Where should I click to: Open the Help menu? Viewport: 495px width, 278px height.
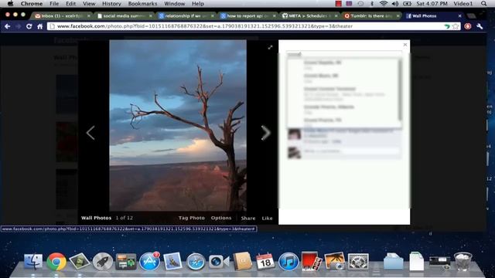(198, 4)
